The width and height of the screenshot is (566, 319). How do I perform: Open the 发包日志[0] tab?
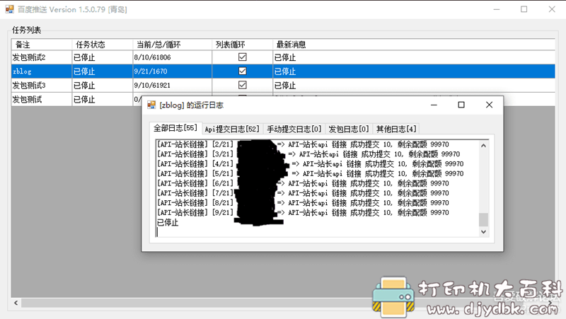[348, 129]
